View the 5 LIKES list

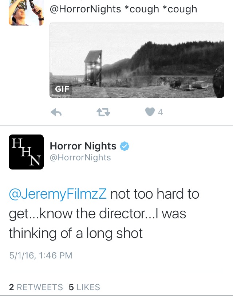(x=84, y=287)
